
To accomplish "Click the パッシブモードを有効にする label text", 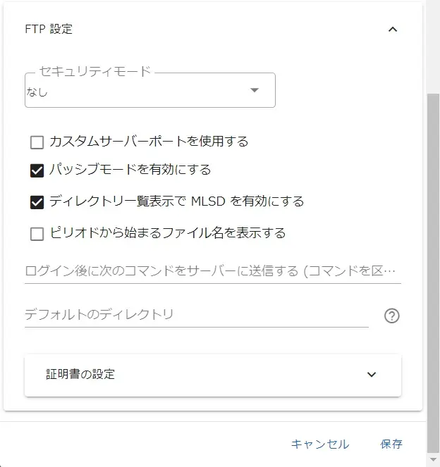I will coord(130,170).
